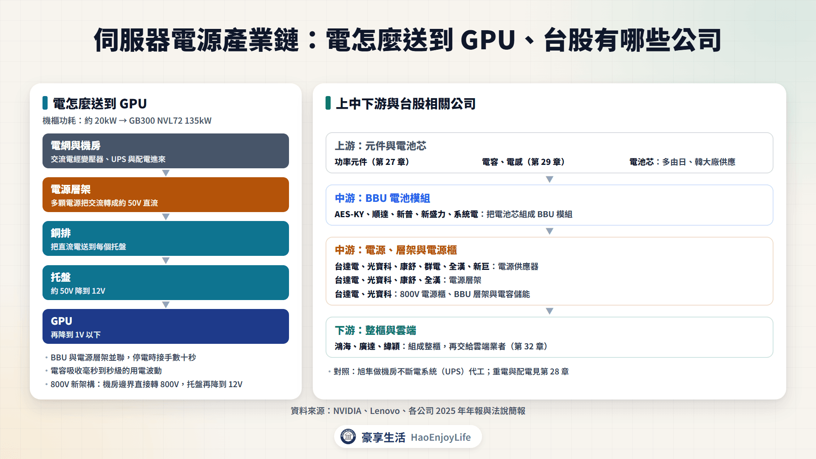Click the 豪享生活 brand name text

pos(383,437)
